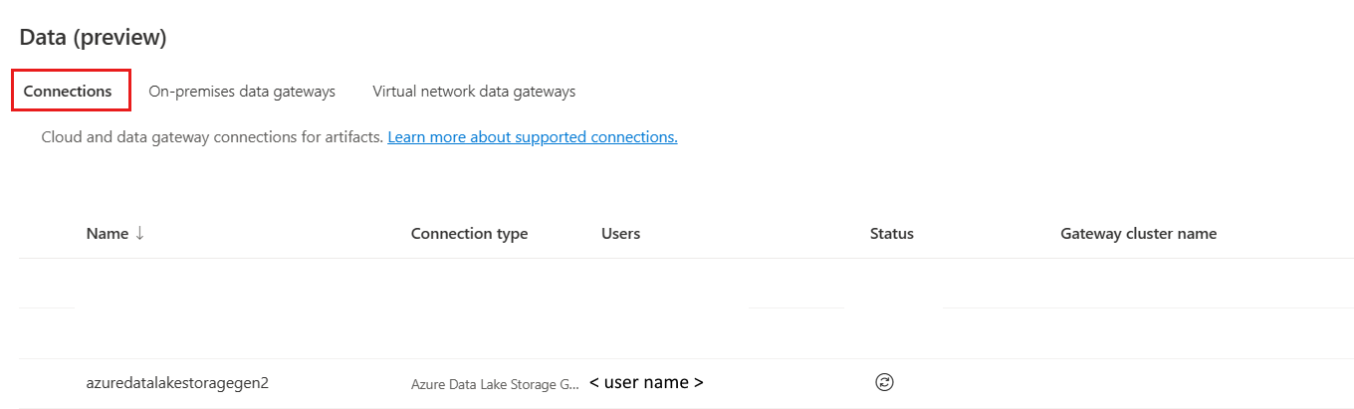Open Learn more about supported connections link
The height and width of the screenshot is (409, 1354).
tap(533, 137)
